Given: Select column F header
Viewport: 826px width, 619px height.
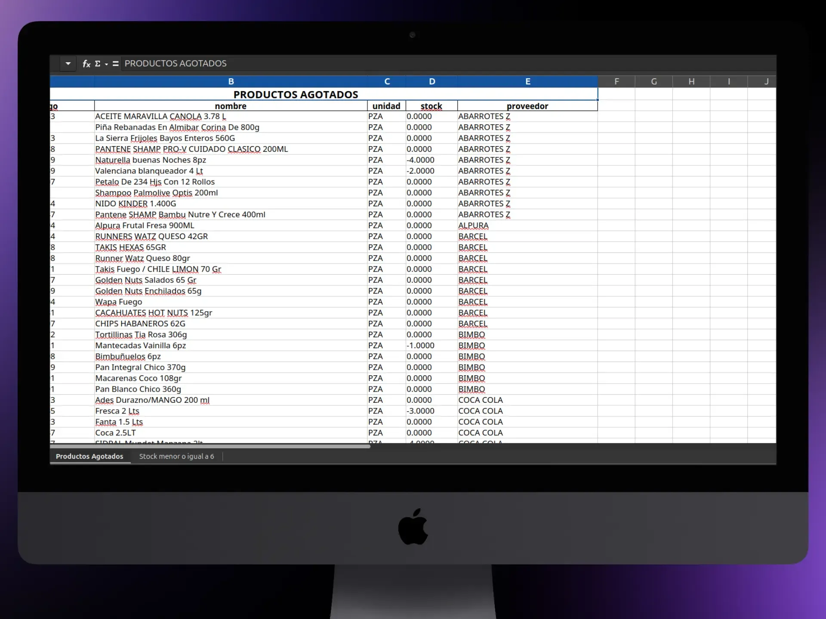Looking at the screenshot, I should click(x=616, y=82).
